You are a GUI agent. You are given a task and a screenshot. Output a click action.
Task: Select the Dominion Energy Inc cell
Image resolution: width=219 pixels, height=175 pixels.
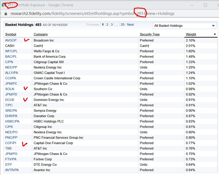pyautogui.click(x=49, y=100)
